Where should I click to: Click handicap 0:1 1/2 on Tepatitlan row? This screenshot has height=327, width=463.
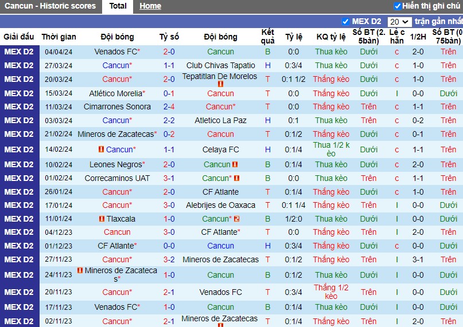294,80
